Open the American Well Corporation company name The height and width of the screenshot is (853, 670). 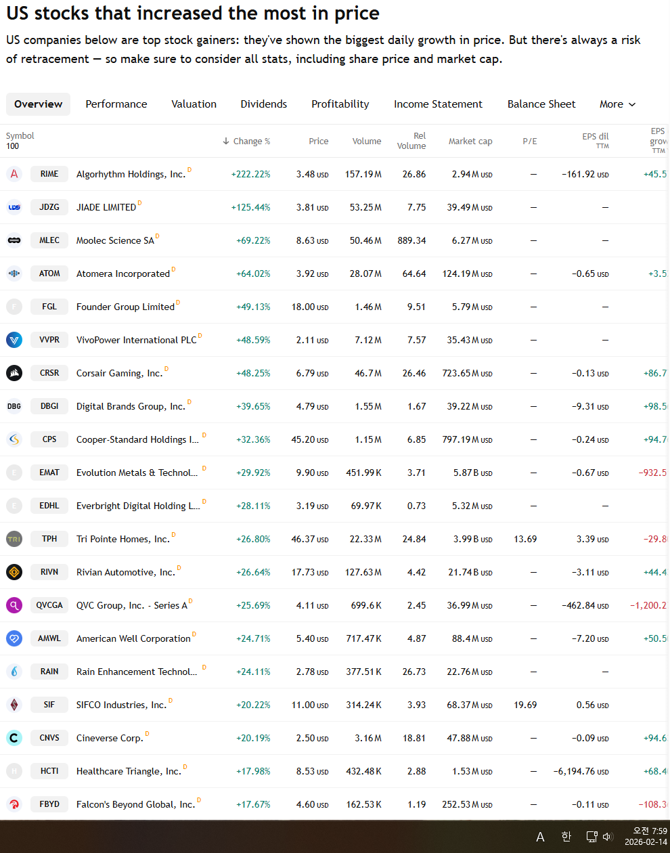tap(133, 639)
